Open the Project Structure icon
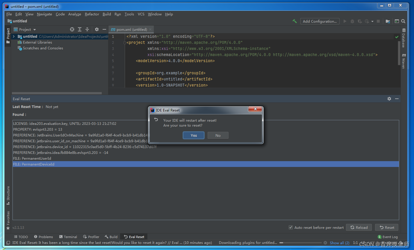 pos(388,21)
